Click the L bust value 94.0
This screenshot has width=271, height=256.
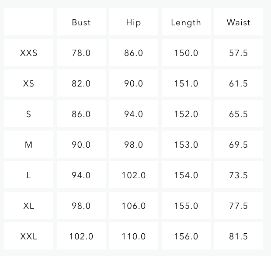[81, 175]
